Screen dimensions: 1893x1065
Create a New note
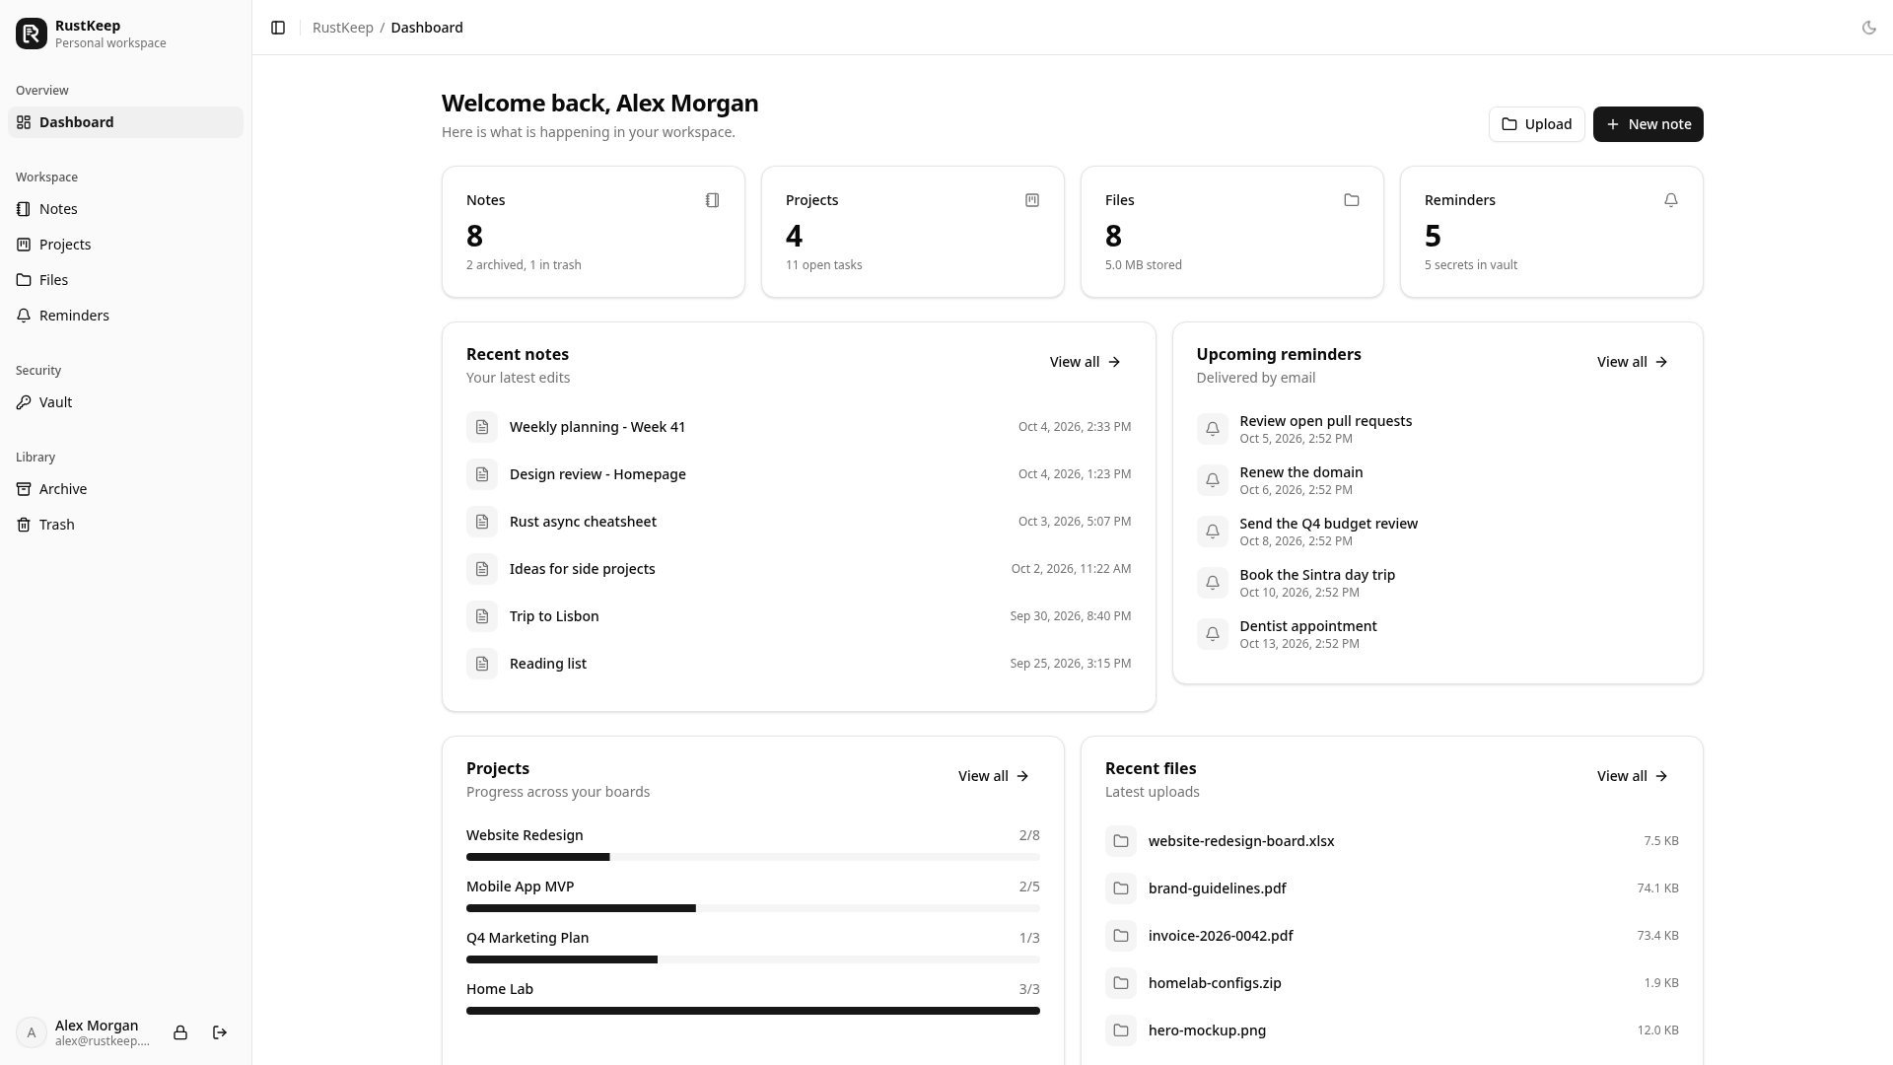click(1648, 124)
